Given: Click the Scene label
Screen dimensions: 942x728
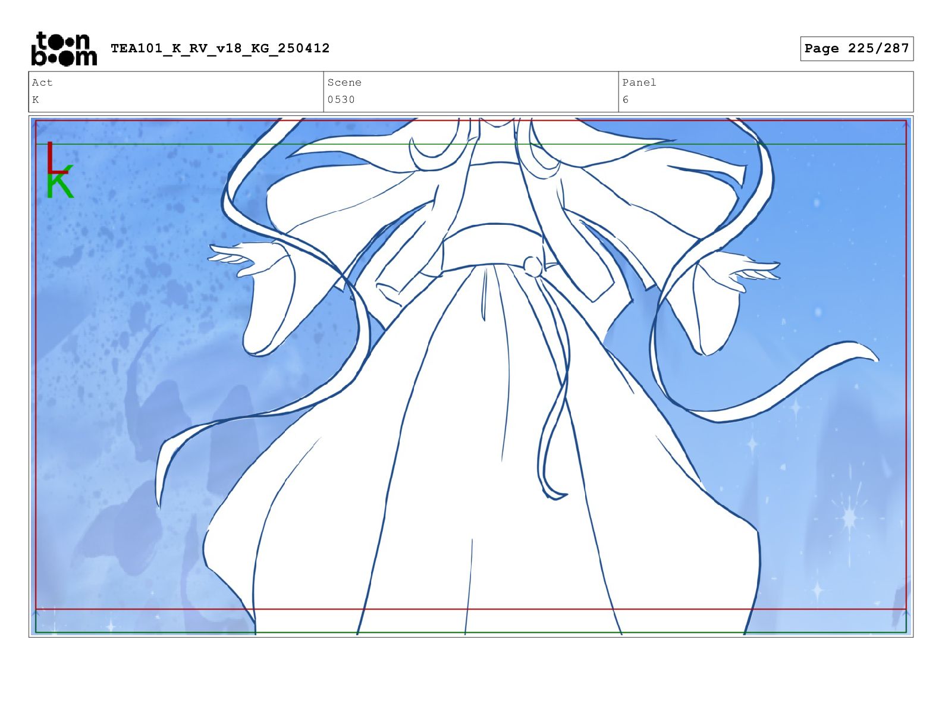Looking at the screenshot, I should point(344,83).
